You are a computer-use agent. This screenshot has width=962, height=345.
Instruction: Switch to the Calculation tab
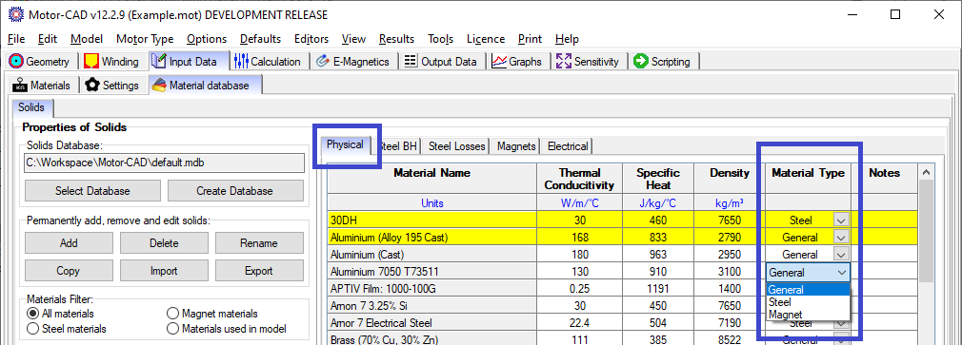(268, 61)
